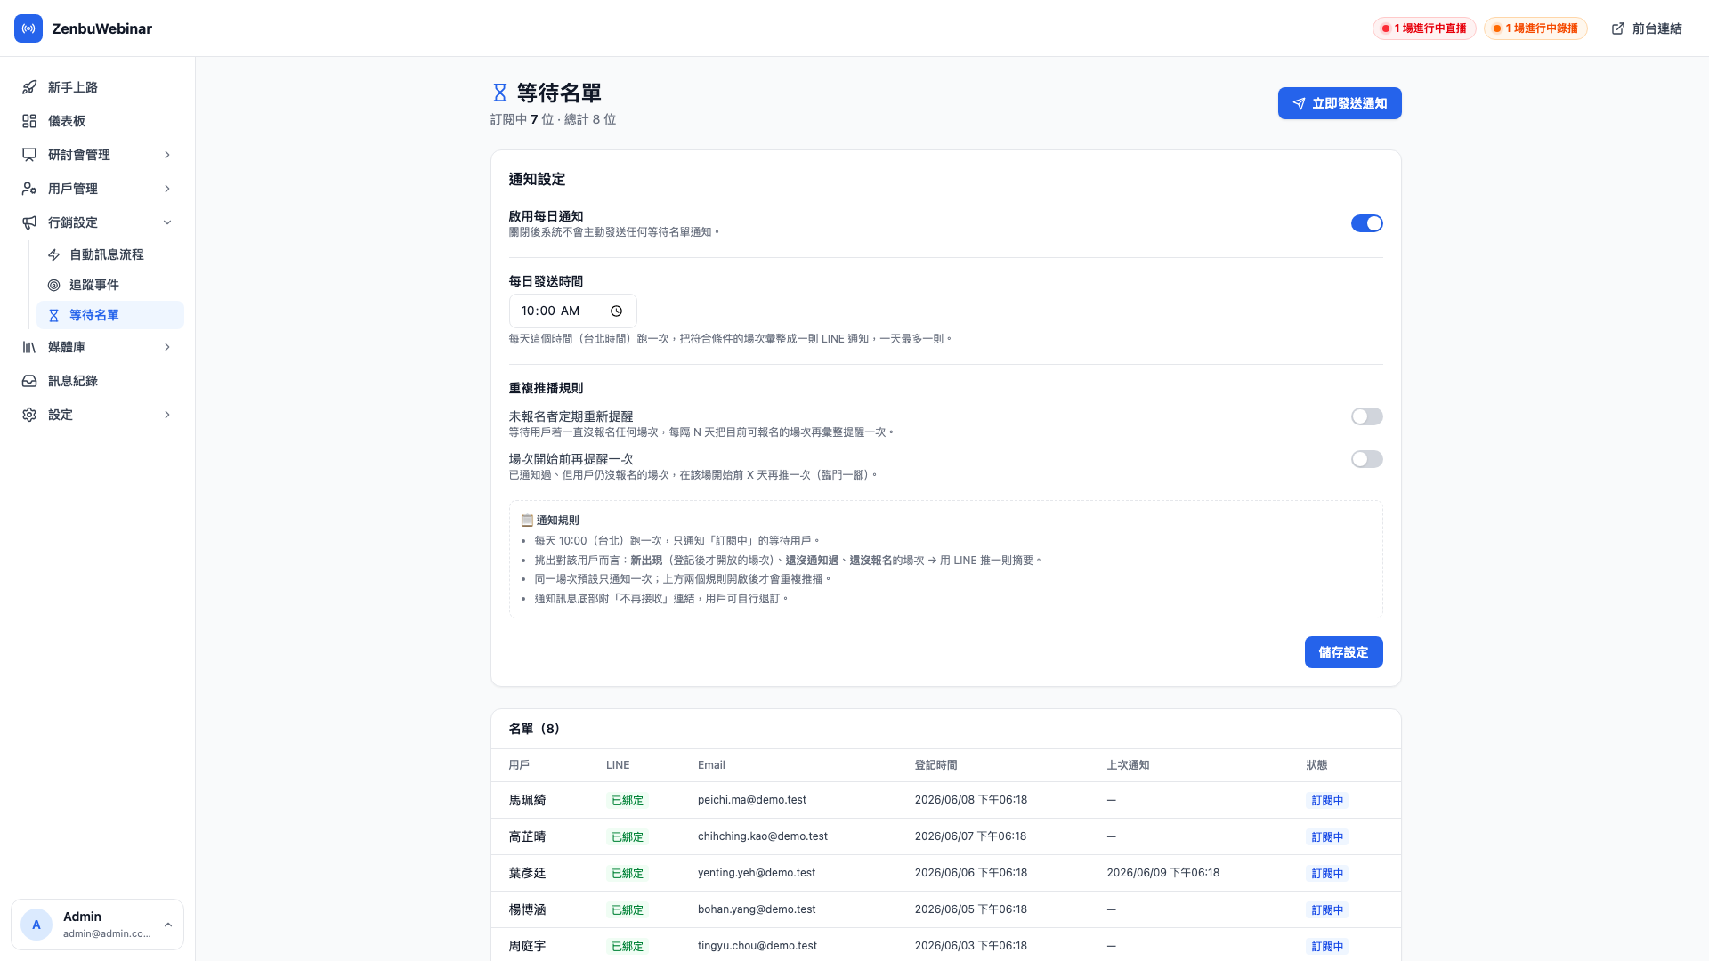Click the ZenbuWebinar logo icon
Viewport: 1709px width, 961px height.
point(28,28)
